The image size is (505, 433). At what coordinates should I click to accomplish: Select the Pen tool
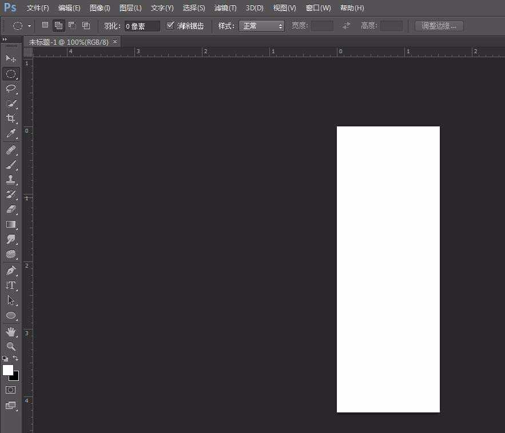coord(11,270)
